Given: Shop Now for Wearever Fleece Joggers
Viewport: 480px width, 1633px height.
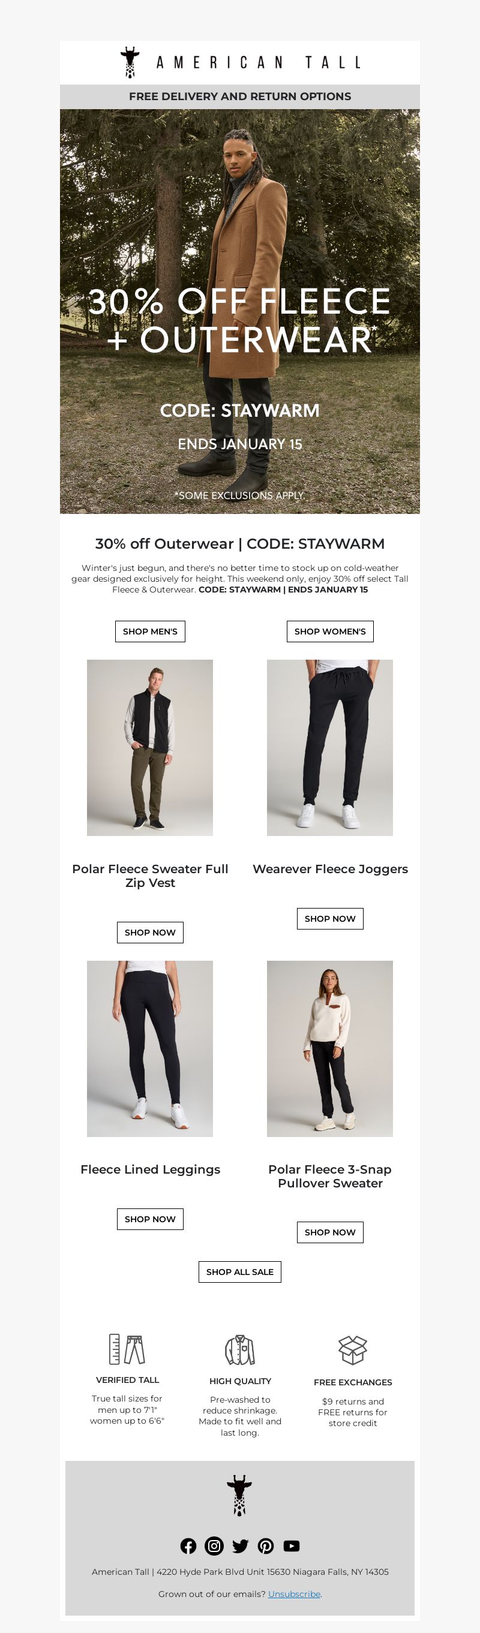Looking at the screenshot, I should tap(330, 918).
